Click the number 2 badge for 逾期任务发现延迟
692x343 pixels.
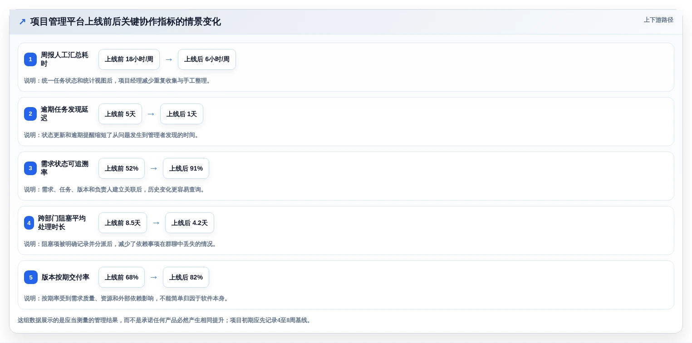coord(30,114)
